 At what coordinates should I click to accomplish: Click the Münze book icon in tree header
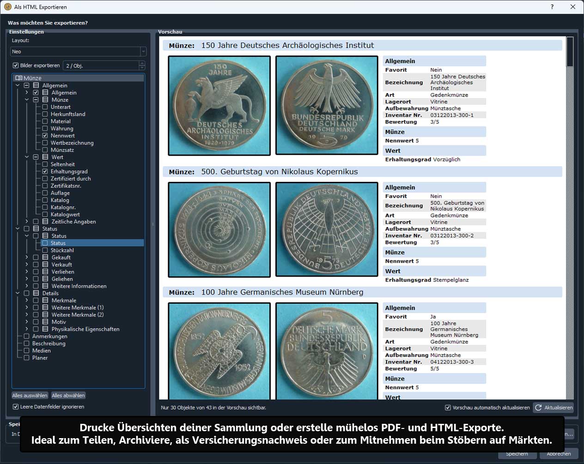coord(19,78)
